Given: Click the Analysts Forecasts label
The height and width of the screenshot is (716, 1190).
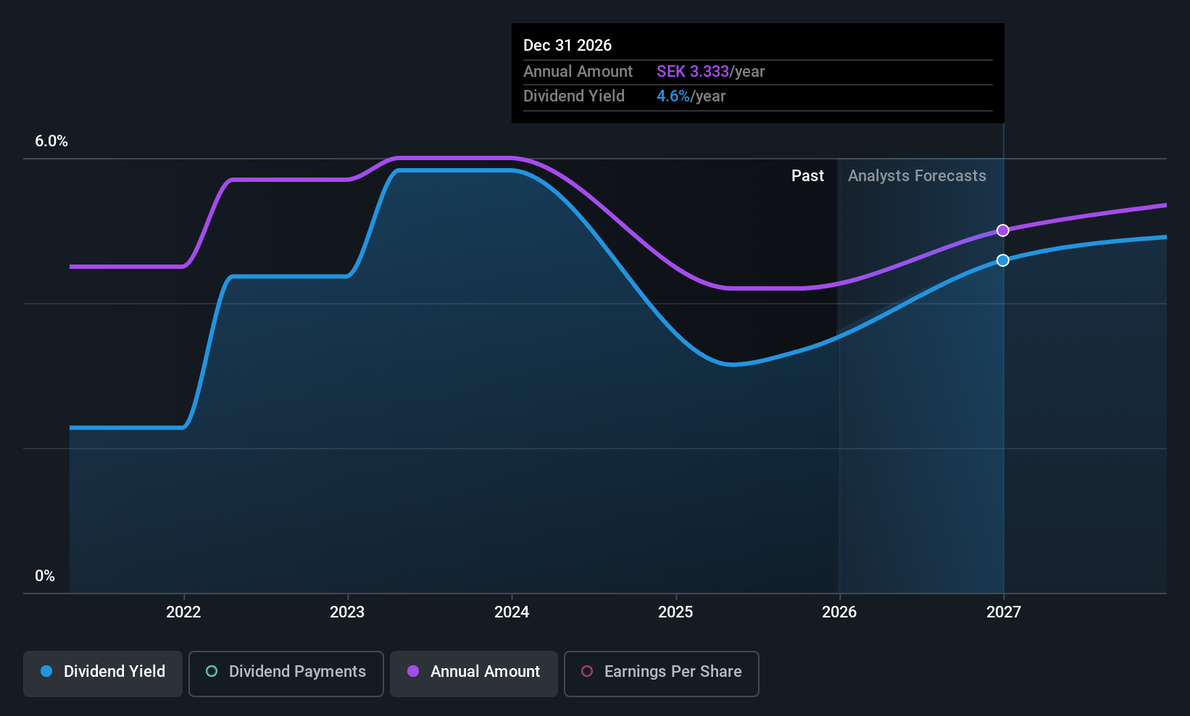Looking at the screenshot, I should click(917, 176).
